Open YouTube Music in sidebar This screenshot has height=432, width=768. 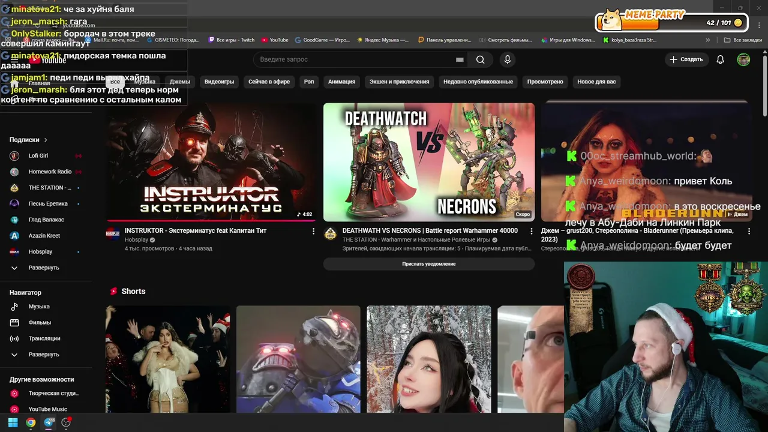47,409
